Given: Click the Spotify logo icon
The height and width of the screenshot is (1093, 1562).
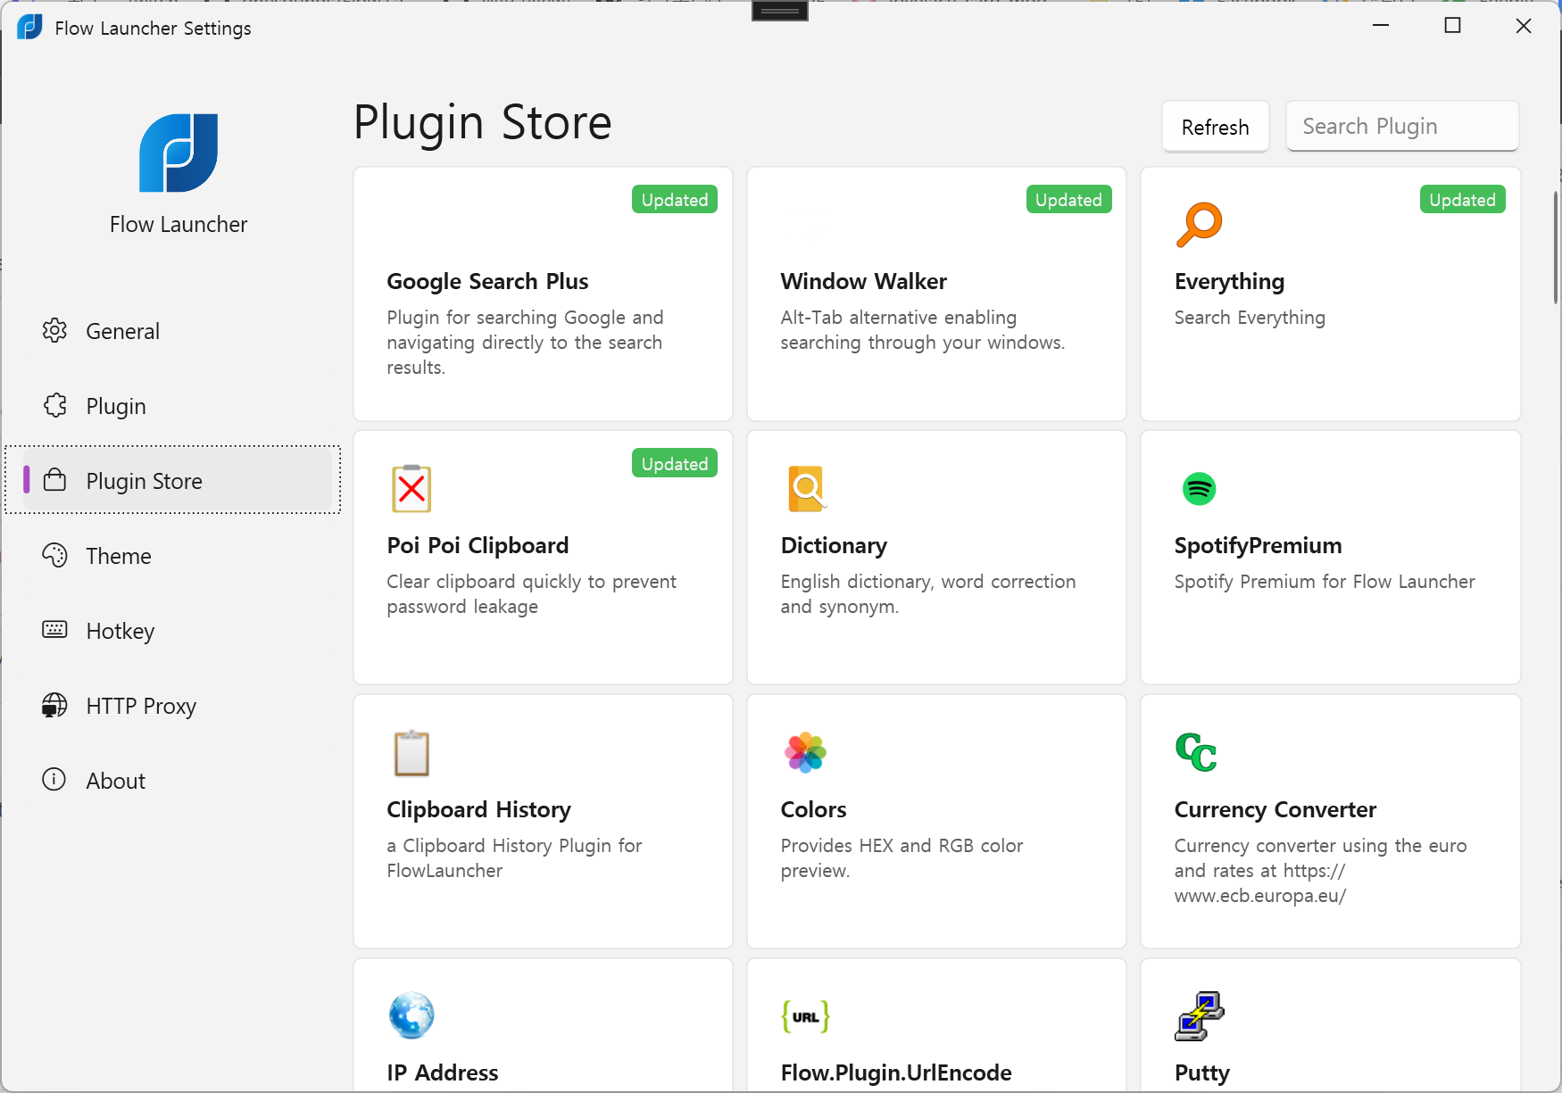Looking at the screenshot, I should tap(1199, 489).
